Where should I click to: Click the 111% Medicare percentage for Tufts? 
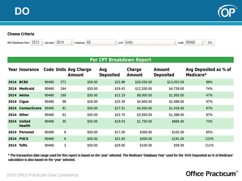[x=209, y=145]
